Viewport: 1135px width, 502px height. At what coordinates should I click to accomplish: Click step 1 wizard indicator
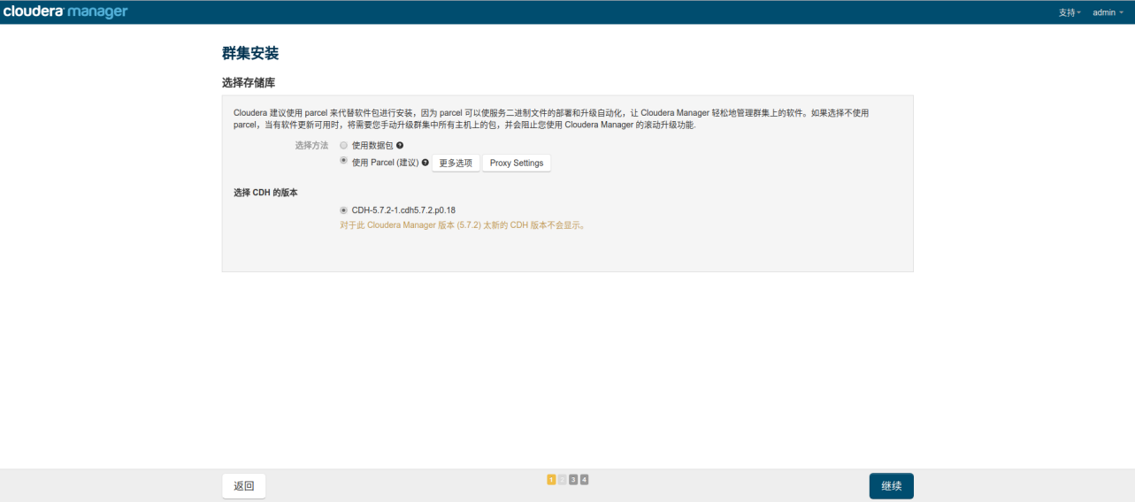pos(551,480)
